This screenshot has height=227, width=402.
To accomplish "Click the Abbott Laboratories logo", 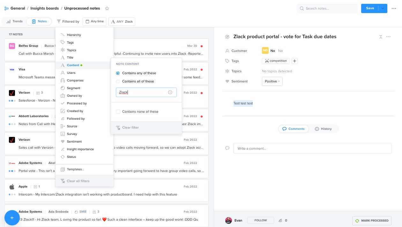I will [x=12, y=116].
